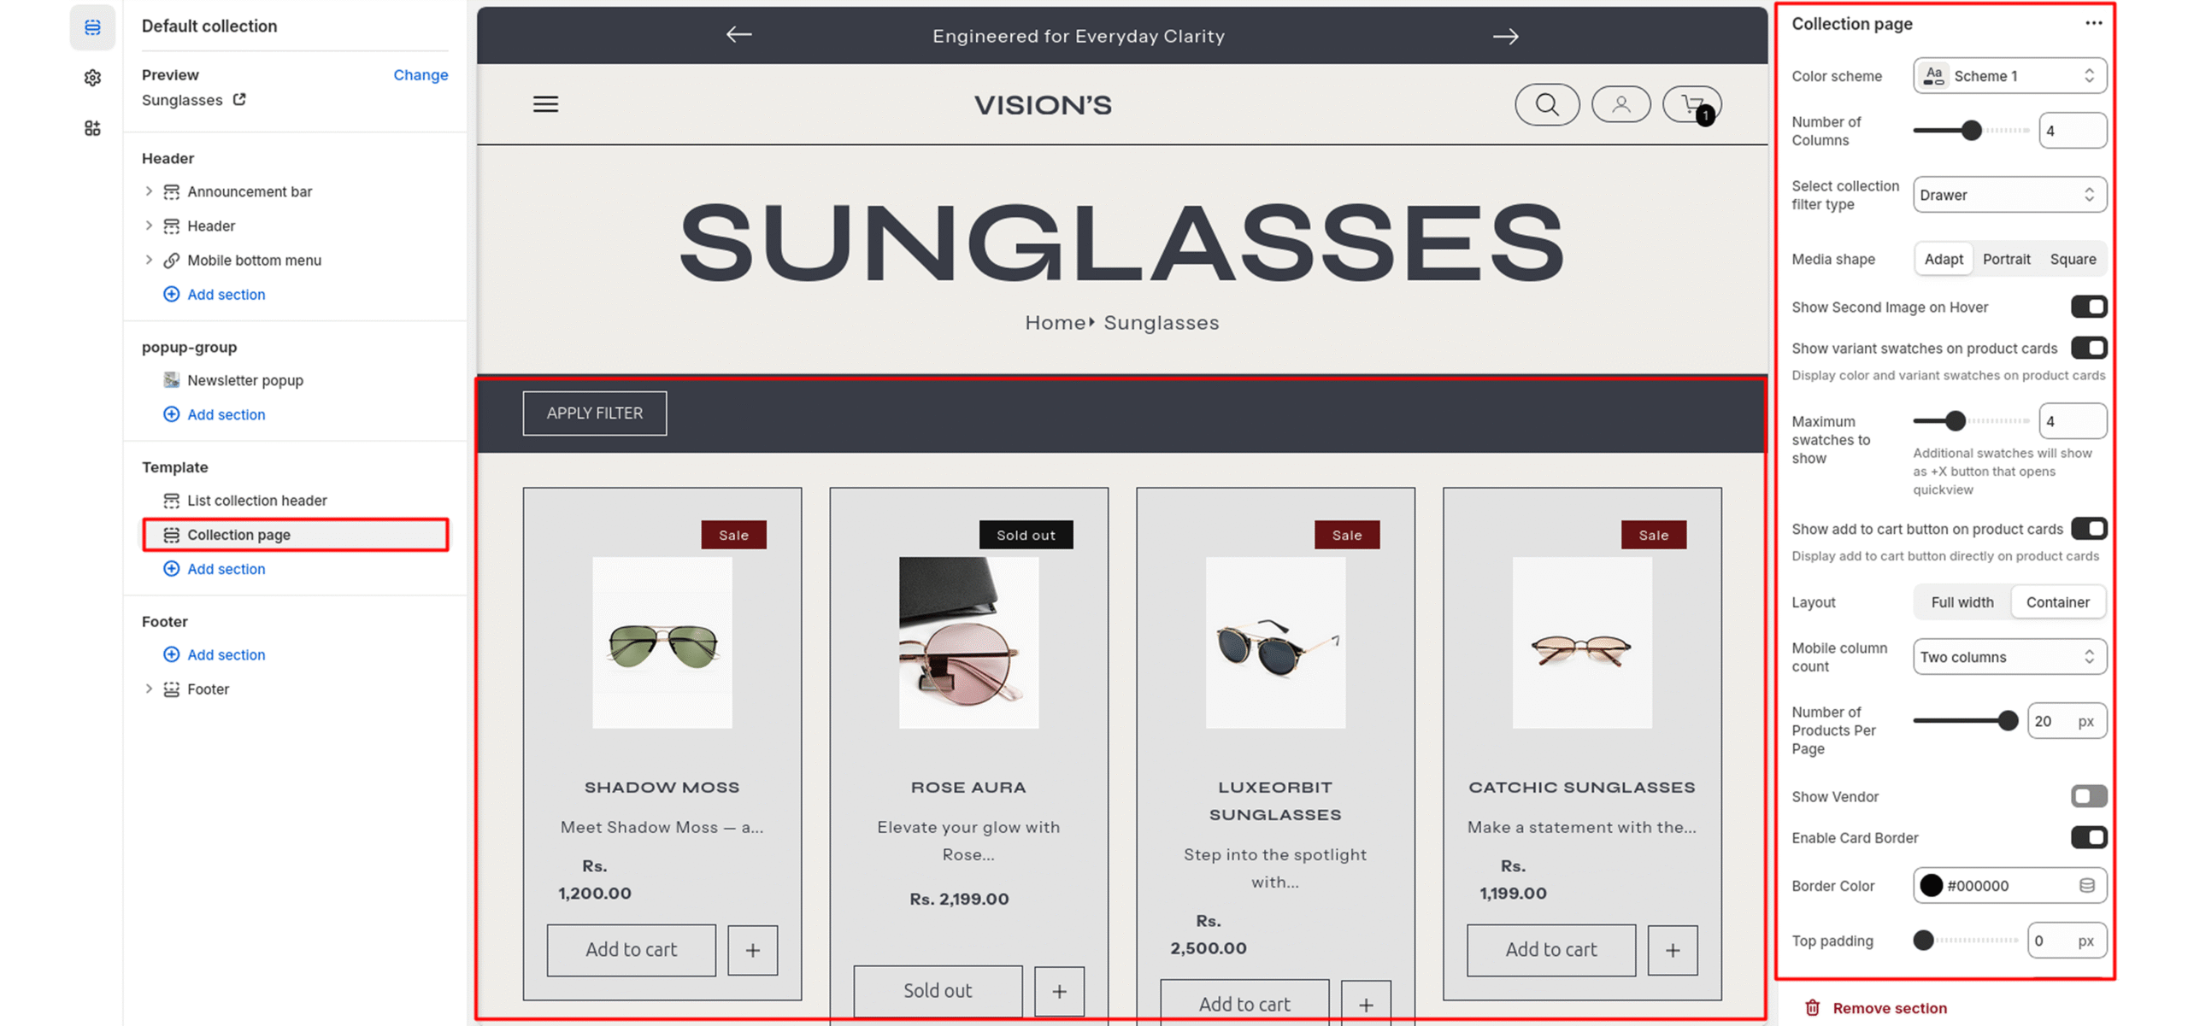This screenshot has width=2188, height=1026.
Task: Turn off Enable Card Border
Action: pyautogui.click(x=2088, y=837)
